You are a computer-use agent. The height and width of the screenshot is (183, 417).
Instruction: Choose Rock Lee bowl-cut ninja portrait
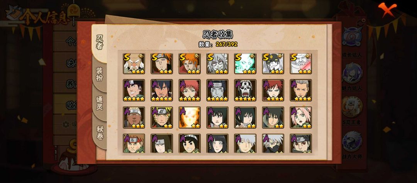[x=190, y=143]
